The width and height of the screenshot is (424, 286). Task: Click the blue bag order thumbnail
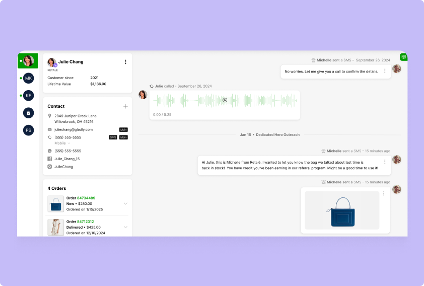coord(56,204)
